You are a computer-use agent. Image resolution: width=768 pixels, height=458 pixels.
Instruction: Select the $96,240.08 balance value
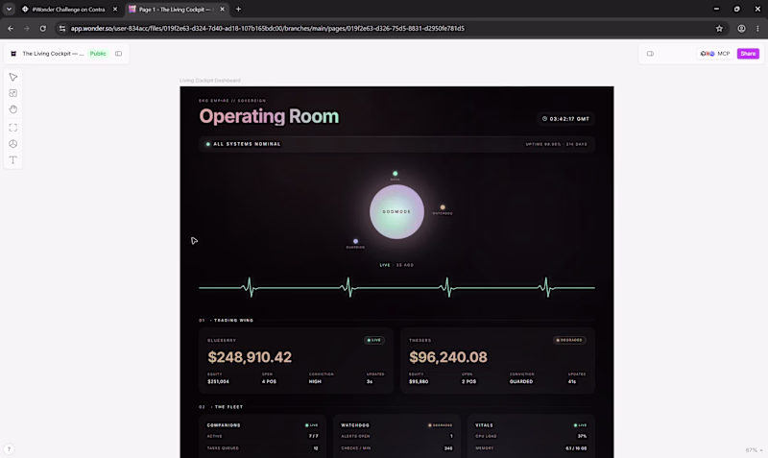(x=448, y=357)
